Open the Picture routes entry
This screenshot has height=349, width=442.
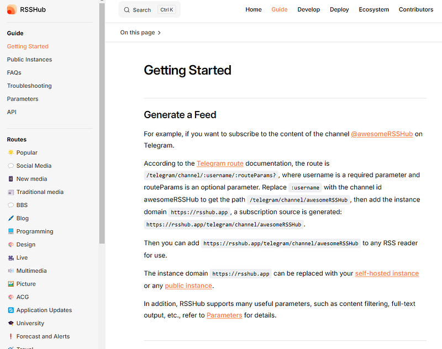click(26, 284)
